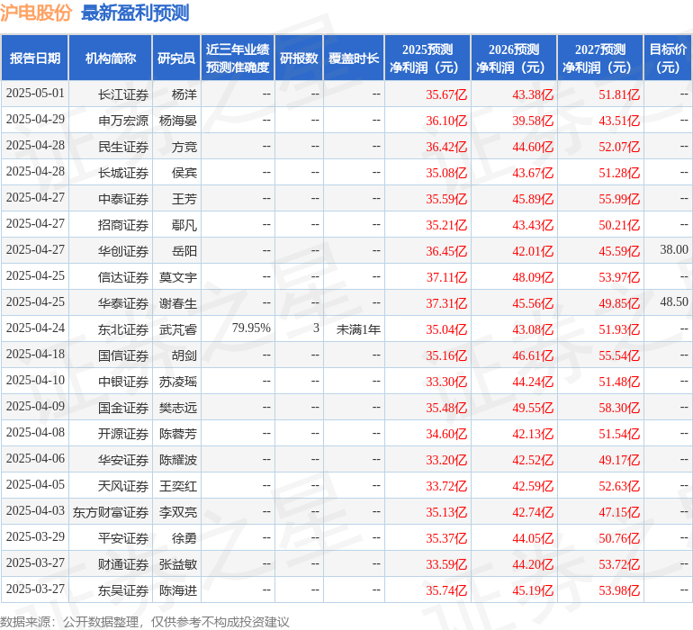This screenshot has width=693, height=630.
Task: Click the 东北证券 institution name
Action: (123, 329)
